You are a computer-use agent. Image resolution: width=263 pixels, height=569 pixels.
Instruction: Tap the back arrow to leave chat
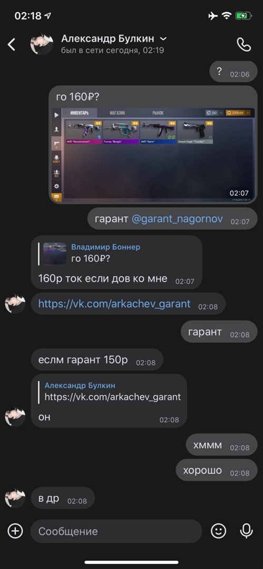point(12,45)
